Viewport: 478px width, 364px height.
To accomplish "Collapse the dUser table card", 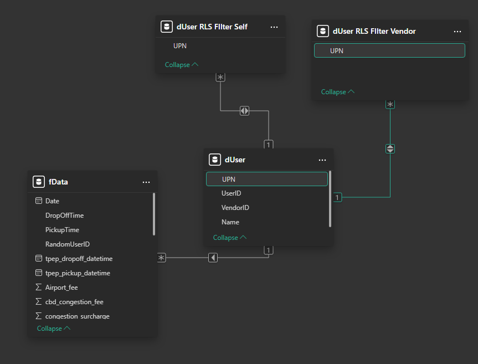I will (x=230, y=238).
